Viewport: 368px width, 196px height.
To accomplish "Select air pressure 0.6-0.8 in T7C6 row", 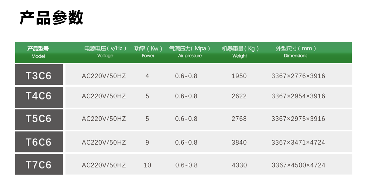I will (x=186, y=165).
